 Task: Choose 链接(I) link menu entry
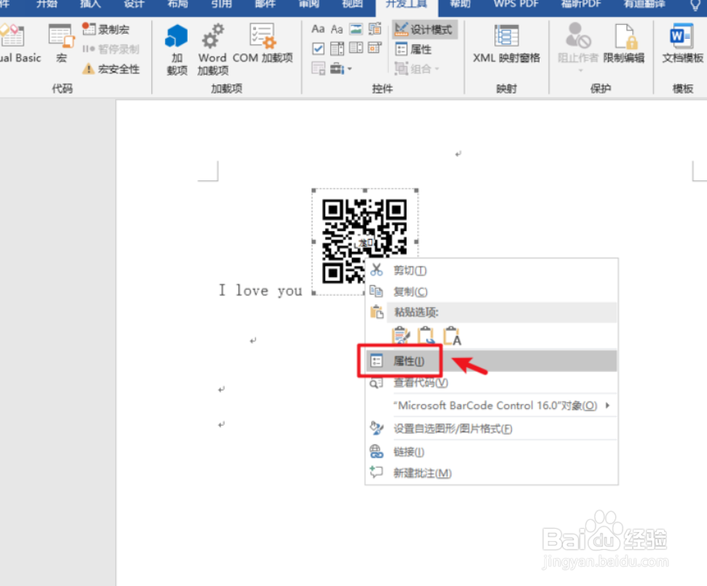(x=491, y=452)
